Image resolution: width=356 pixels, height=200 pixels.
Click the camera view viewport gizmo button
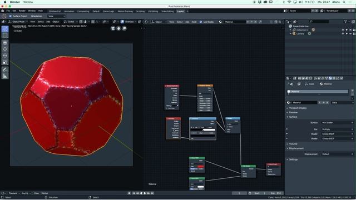pos(113,28)
